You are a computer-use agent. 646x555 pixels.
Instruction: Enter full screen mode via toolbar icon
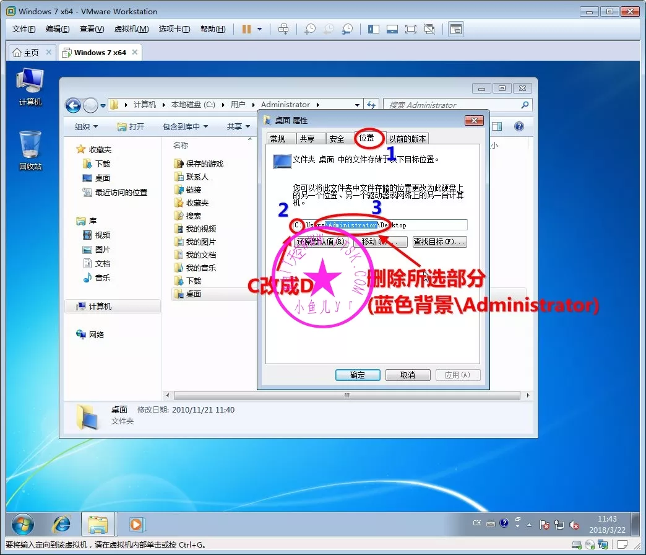coord(410,29)
